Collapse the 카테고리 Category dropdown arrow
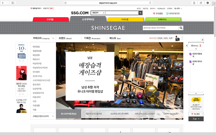This screenshot has height=135, width=216. (53, 38)
